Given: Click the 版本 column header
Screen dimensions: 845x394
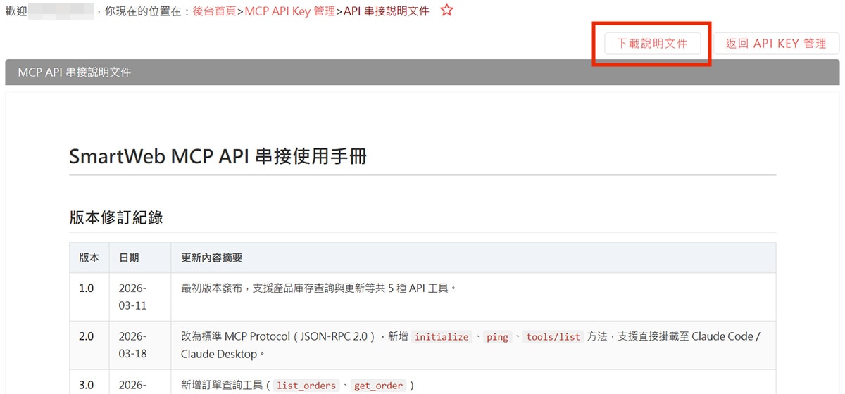Looking at the screenshot, I should pyautogui.click(x=89, y=258).
